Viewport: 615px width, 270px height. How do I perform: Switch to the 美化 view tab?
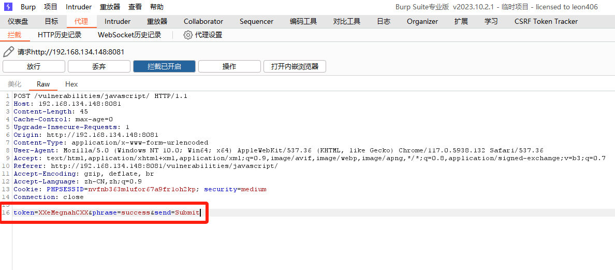[14, 84]
